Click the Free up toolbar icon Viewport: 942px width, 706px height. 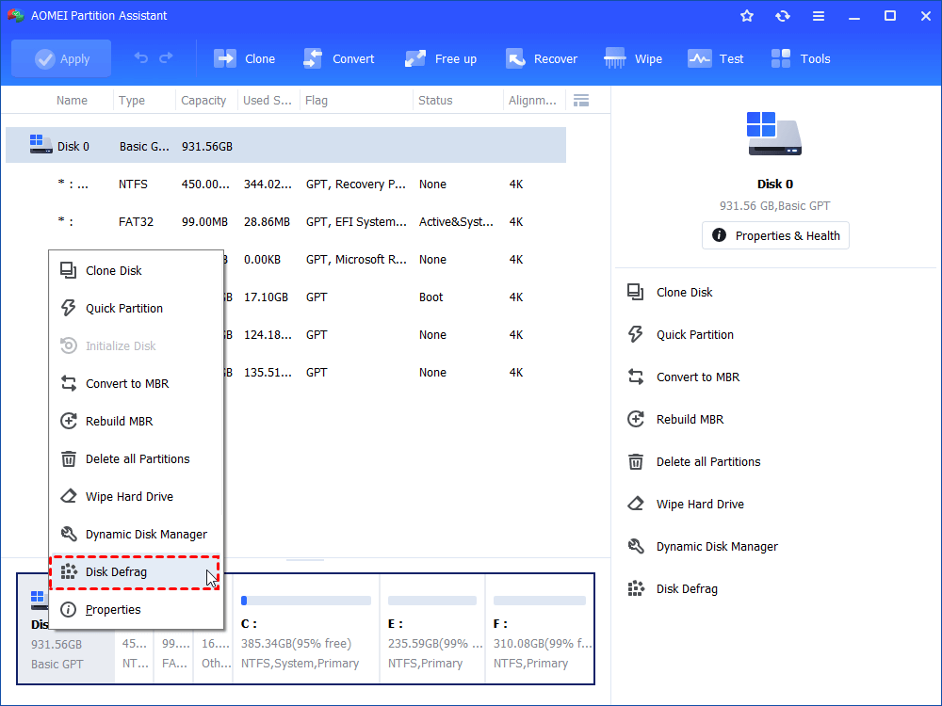[x=440, y=58]
